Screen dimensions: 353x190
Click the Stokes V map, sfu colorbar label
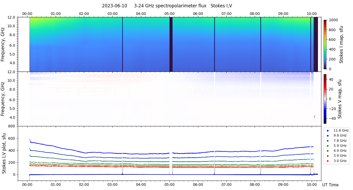[x=340, y=99]
